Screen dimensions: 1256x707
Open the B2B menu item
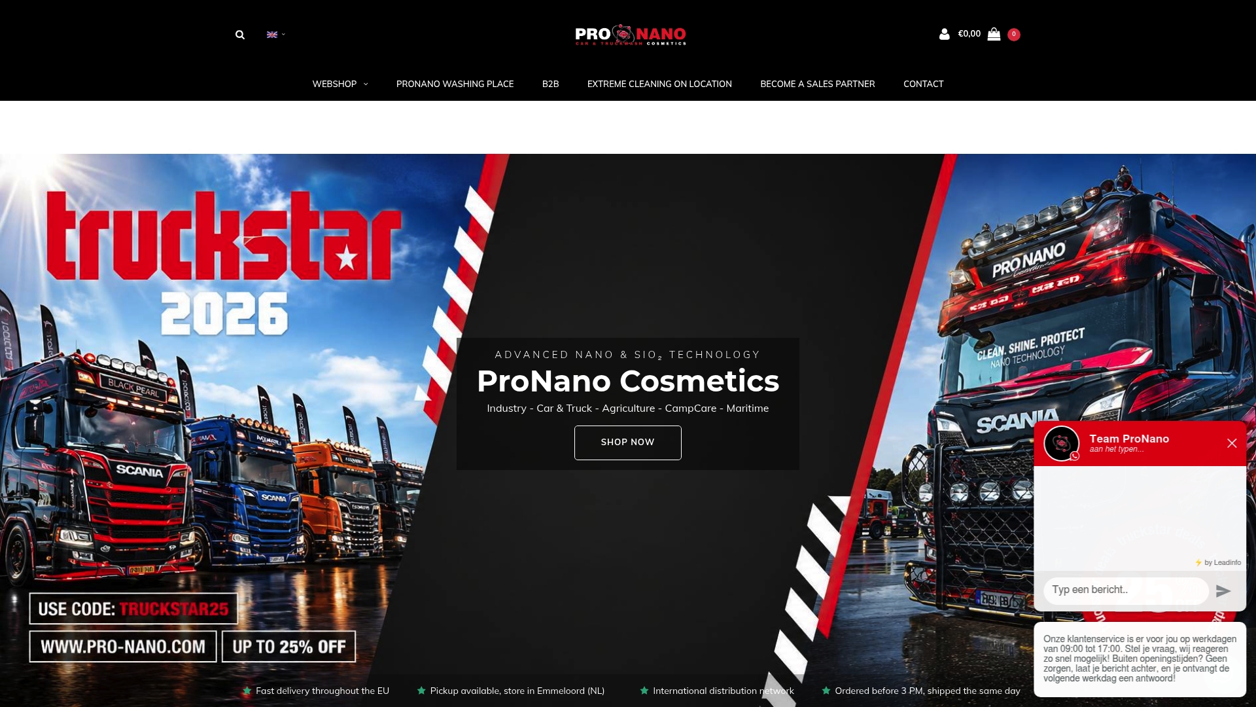550,84
